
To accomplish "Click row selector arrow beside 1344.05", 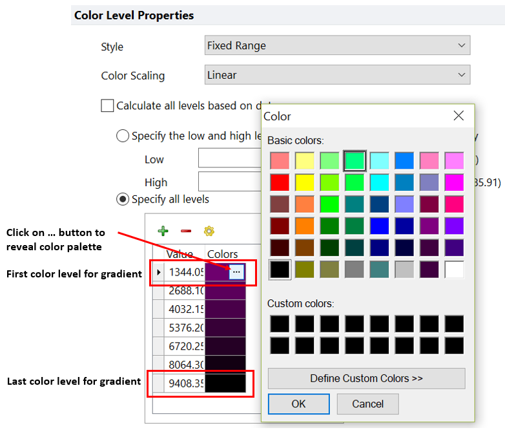I will pos(158,273).
